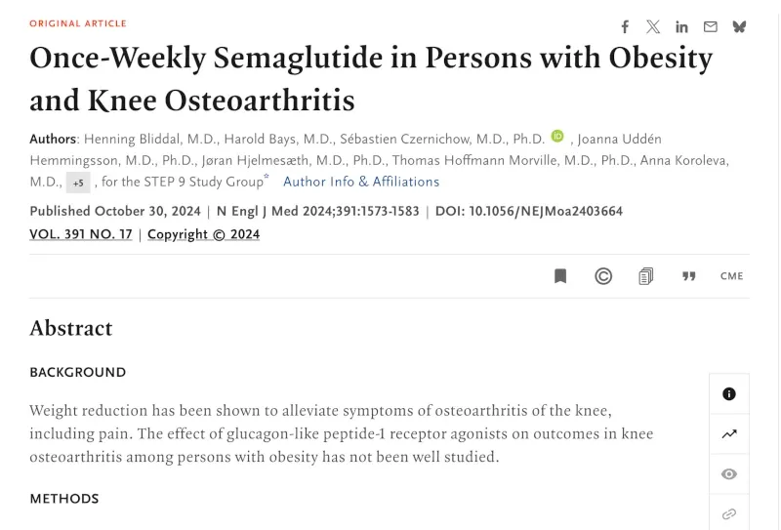Open the STEP 9 Study Group asterisk note
This screenshot has width=781, height=530.
point(267,176)
